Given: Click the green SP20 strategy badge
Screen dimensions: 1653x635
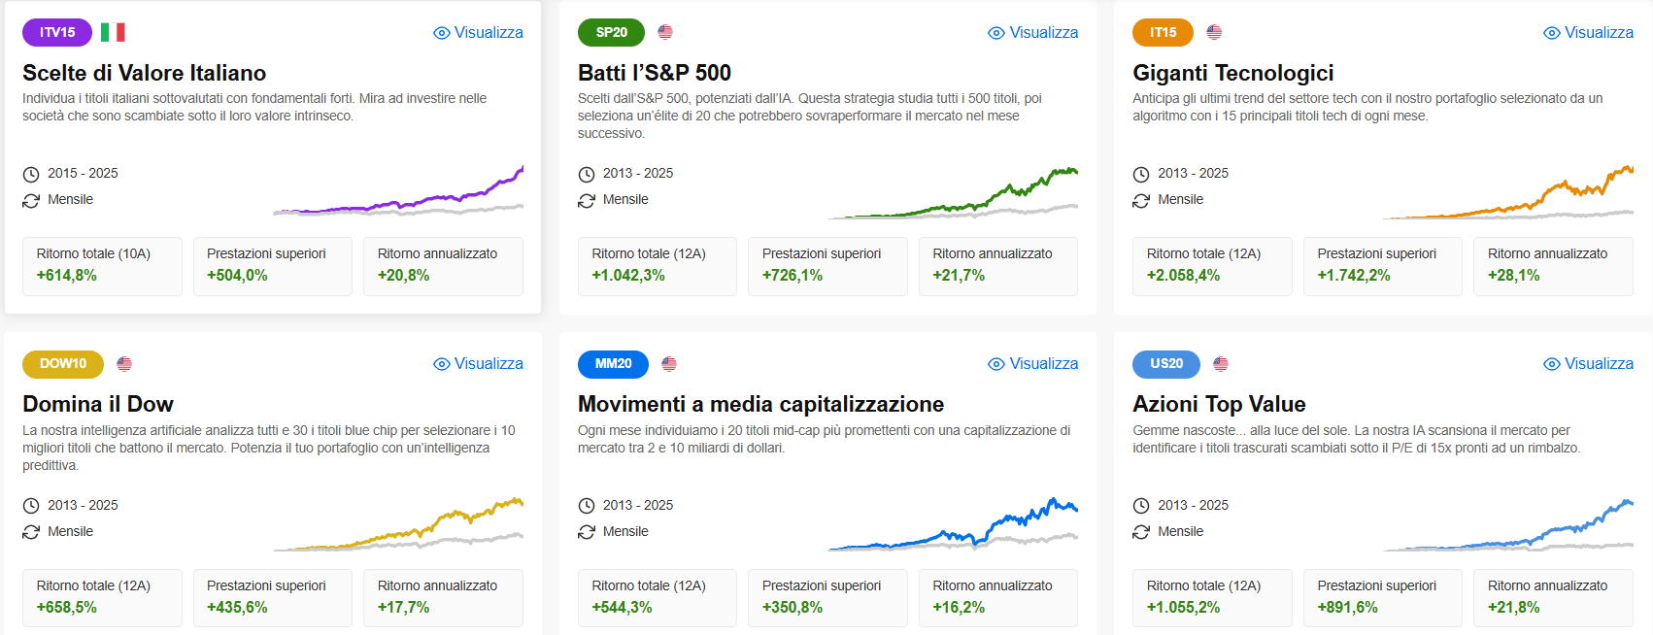Looking at the screenshot, I should (612, 32).
